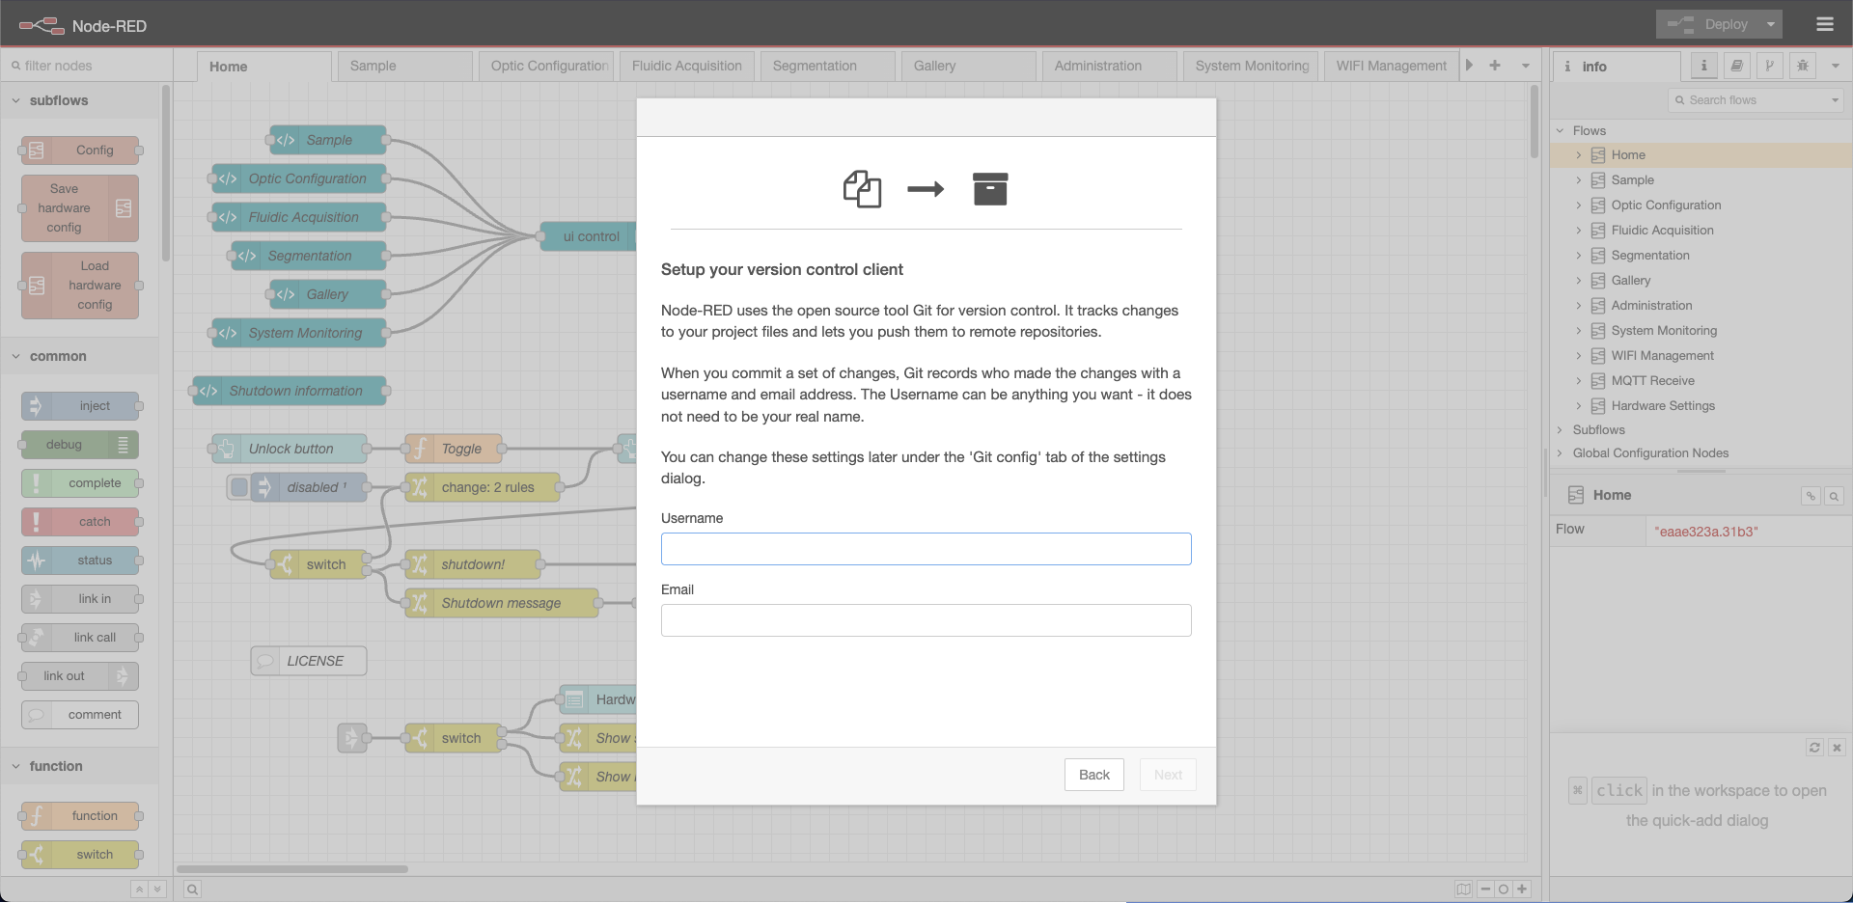Viewport: 1853px width, 903px height.
Task: Reset workspace zoom circle button
Action: click(x=1504, y=889)
